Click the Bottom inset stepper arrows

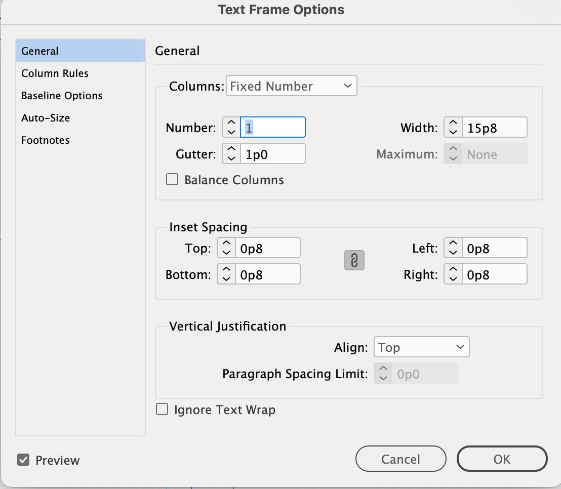click(226, 274)
